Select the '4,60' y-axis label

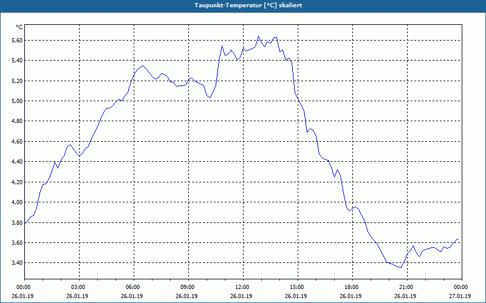click(17, 142)
